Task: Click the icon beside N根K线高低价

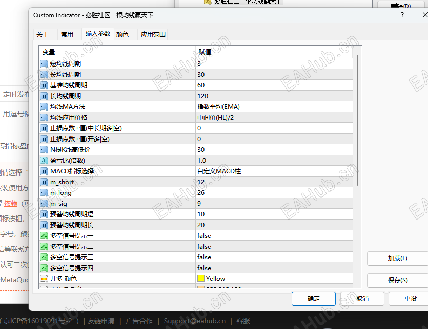Action: [44, 150]
